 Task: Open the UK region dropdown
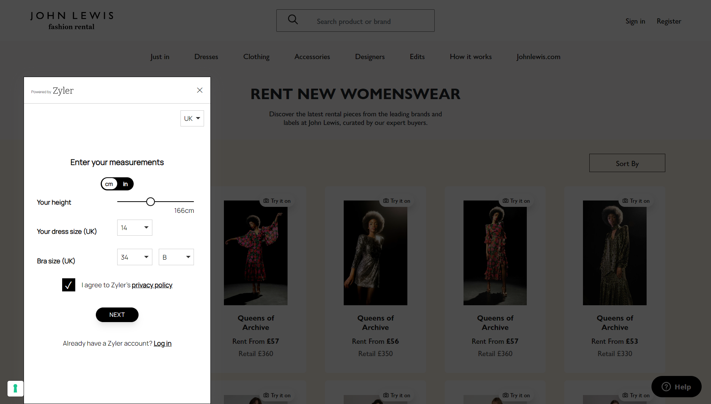pos(192,119)
